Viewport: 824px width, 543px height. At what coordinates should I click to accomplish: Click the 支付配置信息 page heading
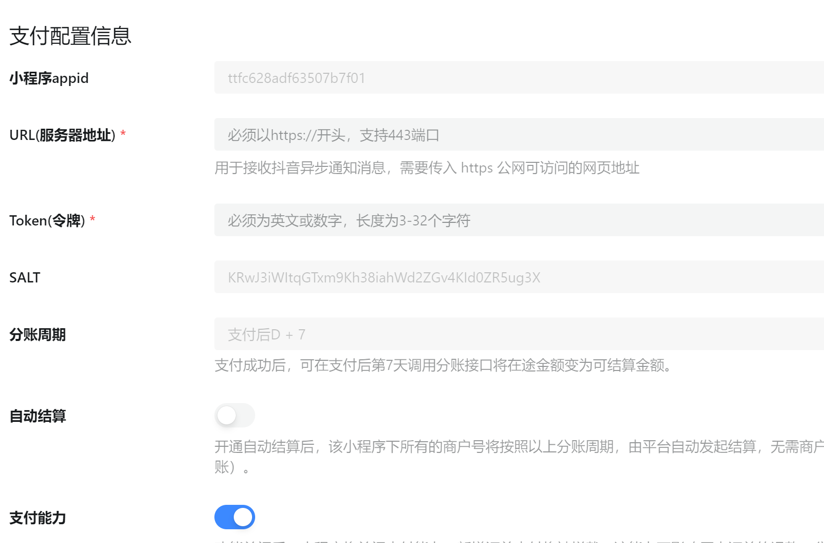click(x=70, y=36)
